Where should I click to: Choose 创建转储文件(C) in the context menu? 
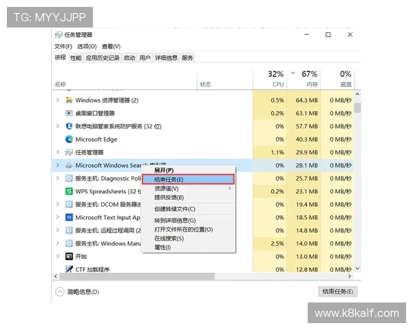pyautogui.click(x=189, y=209)
